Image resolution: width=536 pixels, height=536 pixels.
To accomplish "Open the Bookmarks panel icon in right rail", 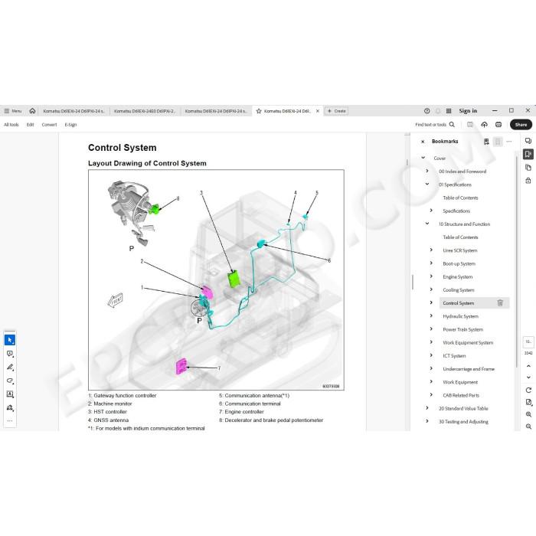I will tap(528, 154).
